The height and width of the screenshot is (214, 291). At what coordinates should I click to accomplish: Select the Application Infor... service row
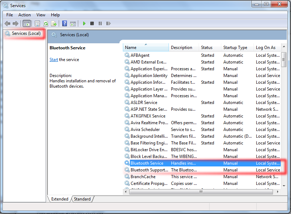[x=202, y=82]
